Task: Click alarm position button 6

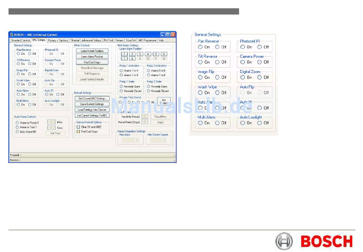Action: click(164, 54)
